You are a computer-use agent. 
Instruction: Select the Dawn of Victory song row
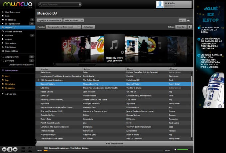(x=113, y=84)
